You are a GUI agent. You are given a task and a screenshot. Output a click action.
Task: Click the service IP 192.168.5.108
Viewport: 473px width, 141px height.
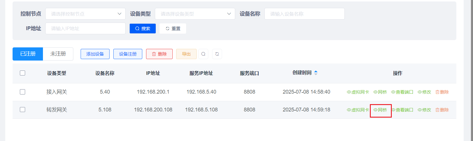click(201, 110)
